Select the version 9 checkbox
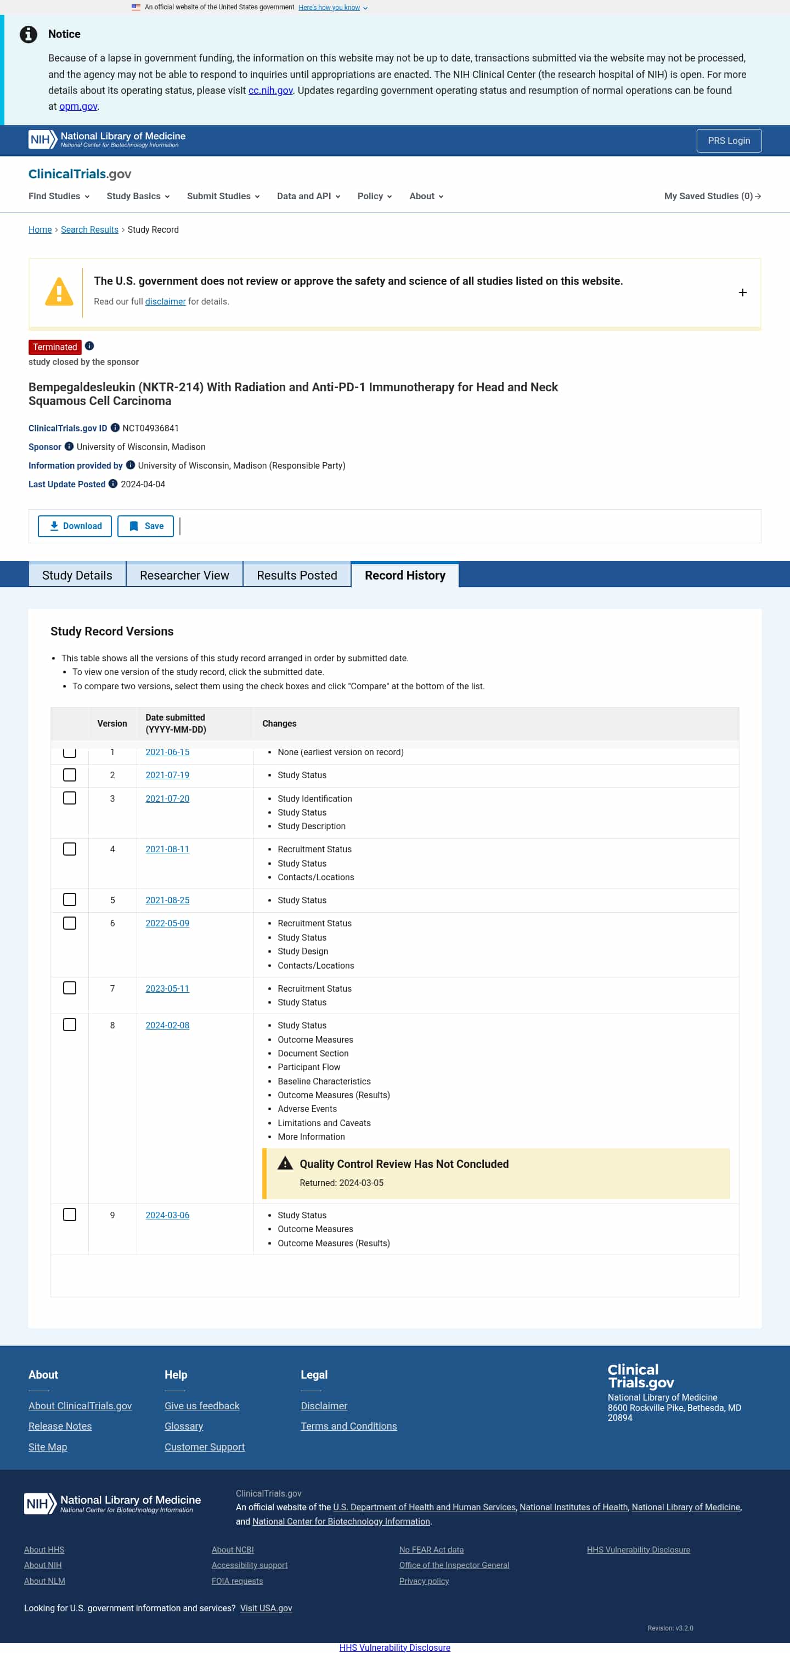 pyautogui.click(x=70, y=1215)
